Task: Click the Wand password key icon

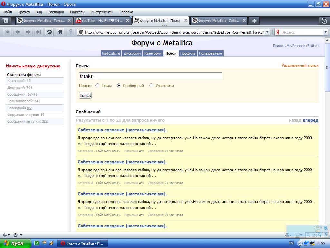Action: click(x=71, y=32)
